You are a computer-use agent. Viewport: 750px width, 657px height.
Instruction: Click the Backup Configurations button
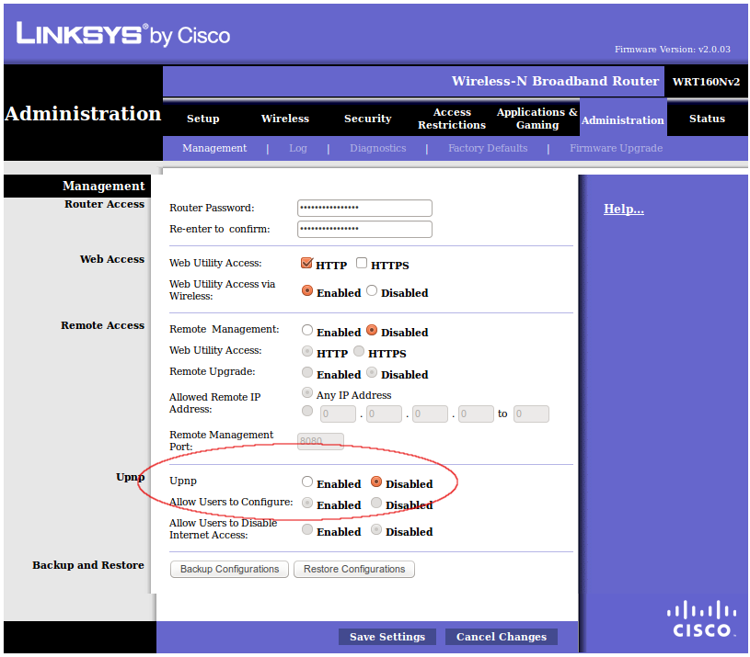pyautogui.click(x=229, y=569)
